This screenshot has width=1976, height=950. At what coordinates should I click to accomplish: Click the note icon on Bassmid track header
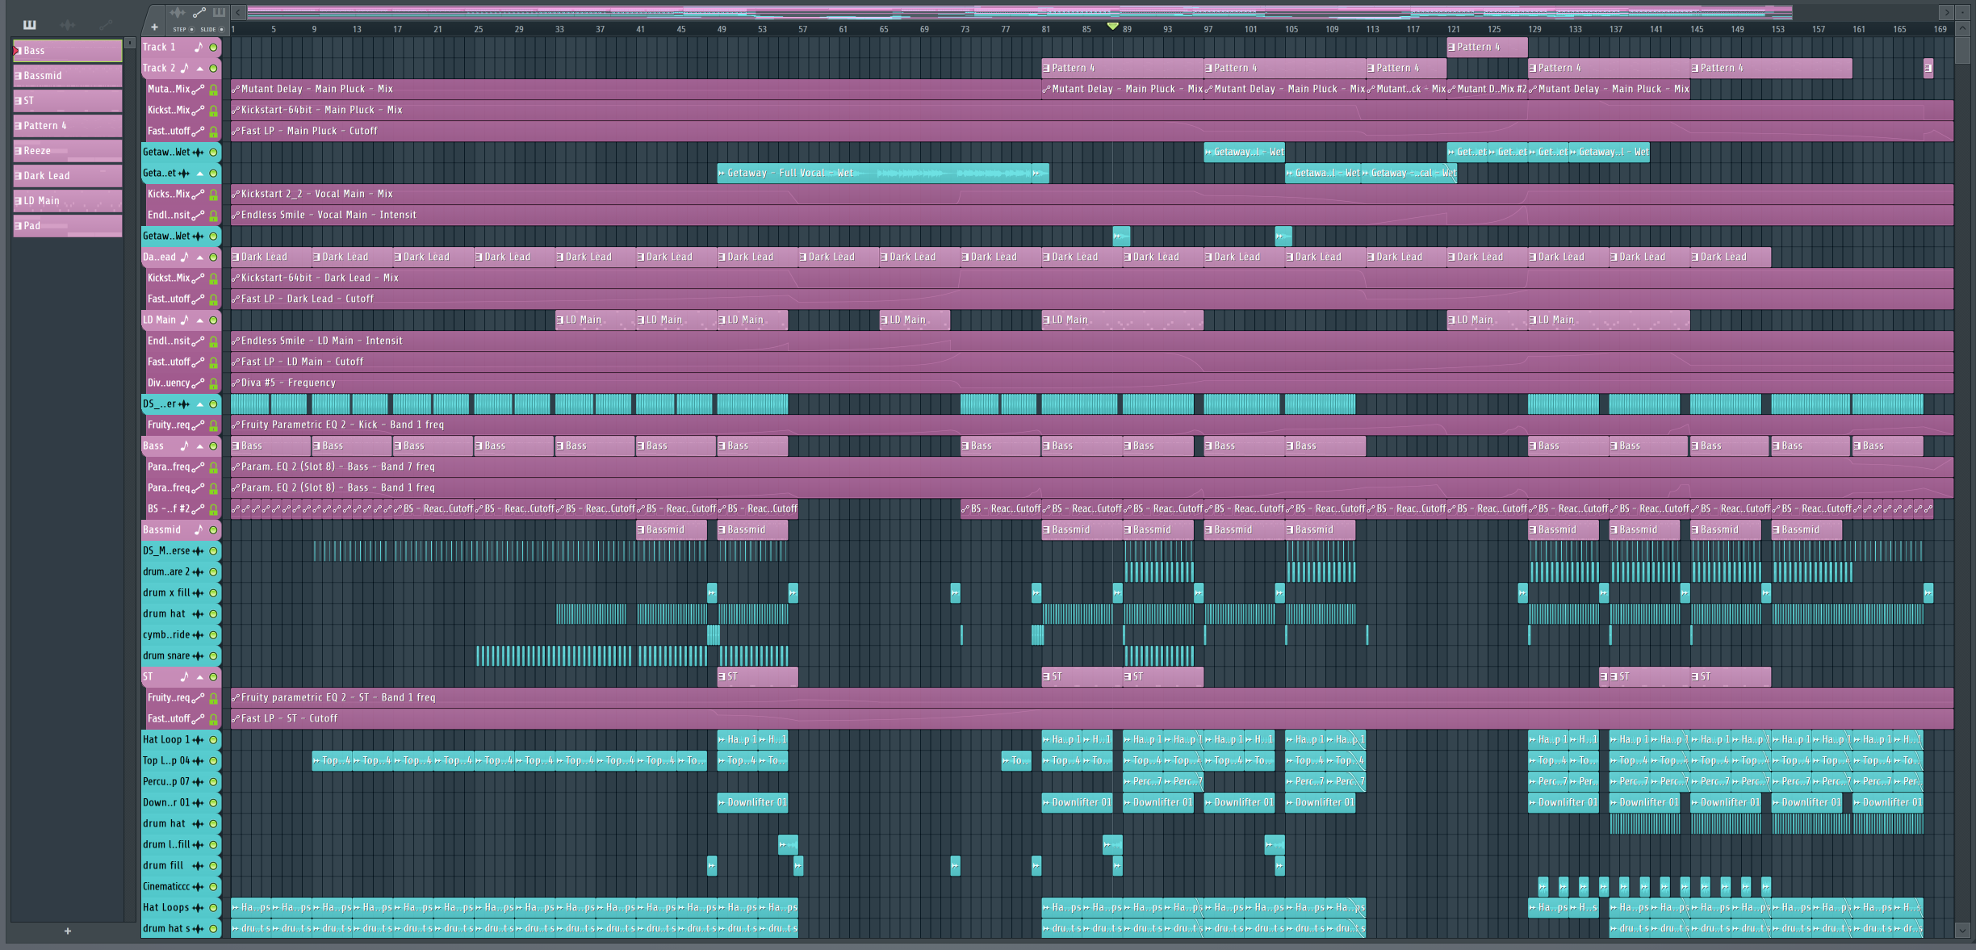click(x=198, y=529)
